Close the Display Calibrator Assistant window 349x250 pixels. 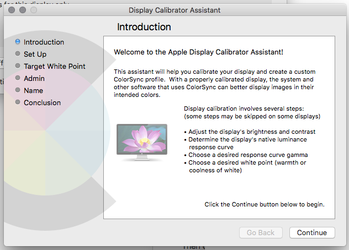(x=12, y=10)
